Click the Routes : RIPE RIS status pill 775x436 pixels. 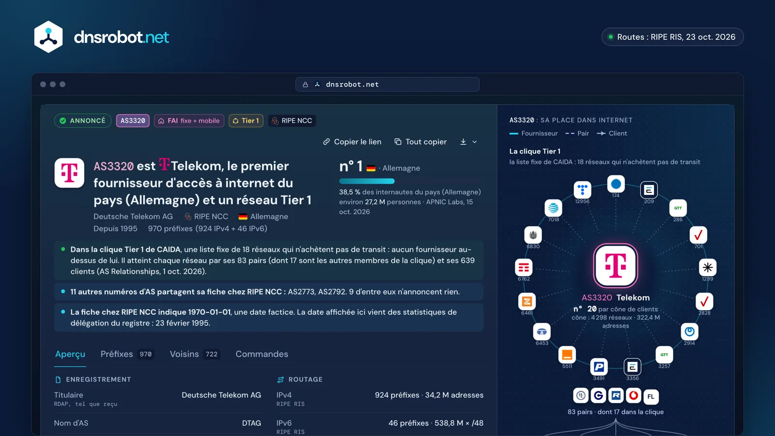672,37
